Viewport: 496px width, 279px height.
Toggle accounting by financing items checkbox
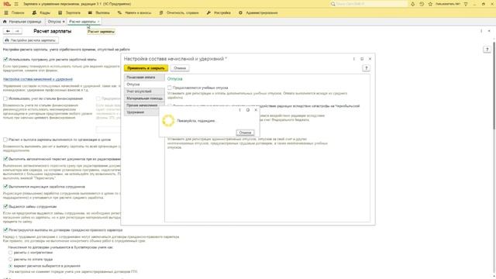pyautogui.click(x=5, y=98)
